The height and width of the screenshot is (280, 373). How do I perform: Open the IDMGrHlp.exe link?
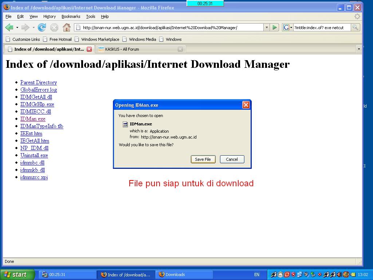point(37,104)
